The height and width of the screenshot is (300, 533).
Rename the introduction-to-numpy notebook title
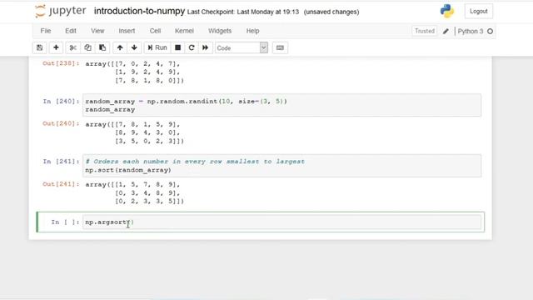pos(139,11)
